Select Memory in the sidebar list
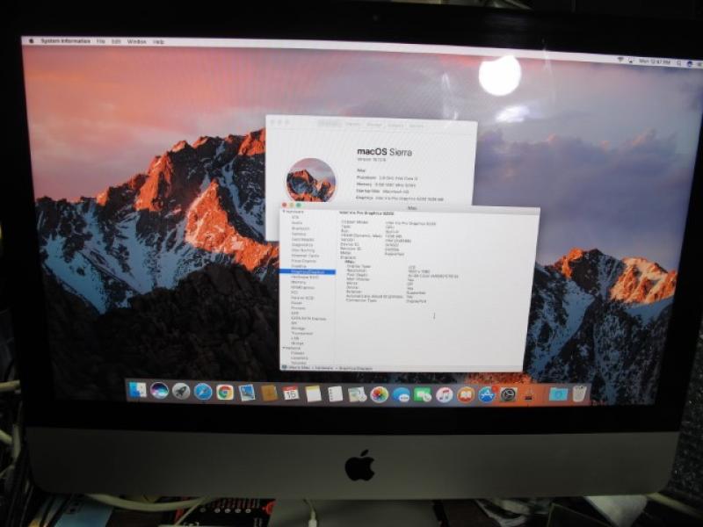Viewport: 703px width, 527px height. point(299,282)
